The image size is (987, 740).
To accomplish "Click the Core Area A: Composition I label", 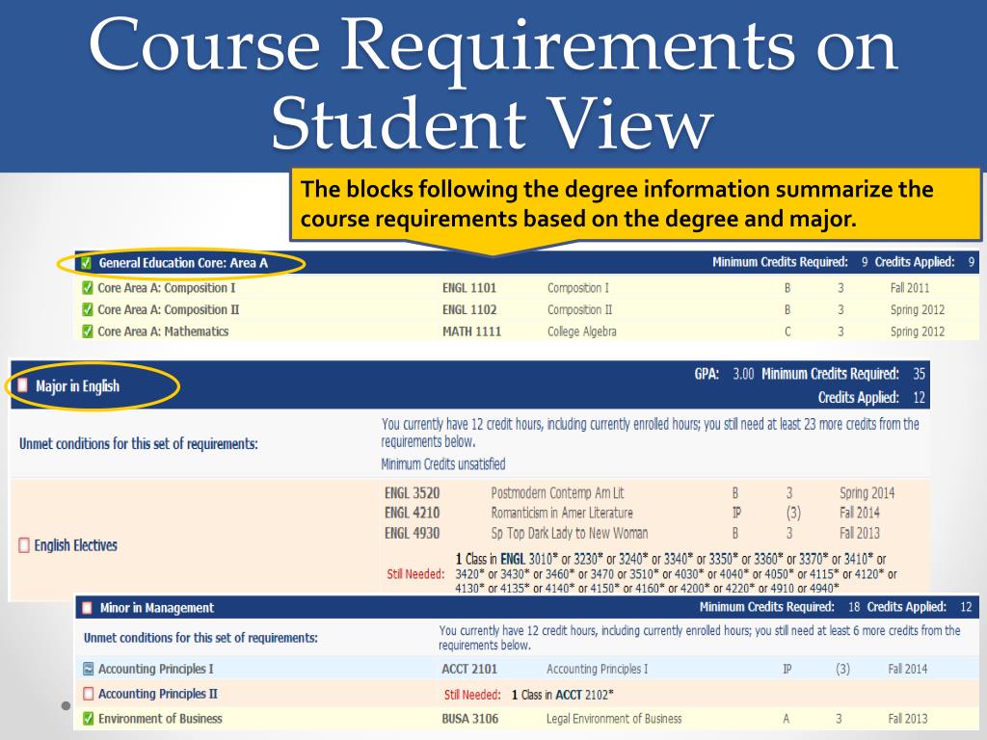I will click(166, 288).
